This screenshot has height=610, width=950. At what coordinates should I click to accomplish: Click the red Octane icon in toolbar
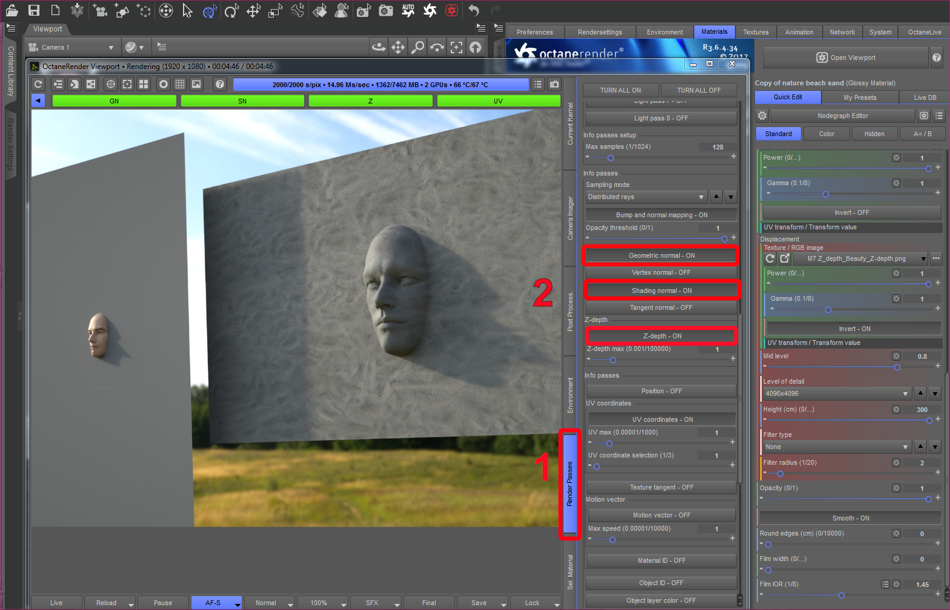451,10
